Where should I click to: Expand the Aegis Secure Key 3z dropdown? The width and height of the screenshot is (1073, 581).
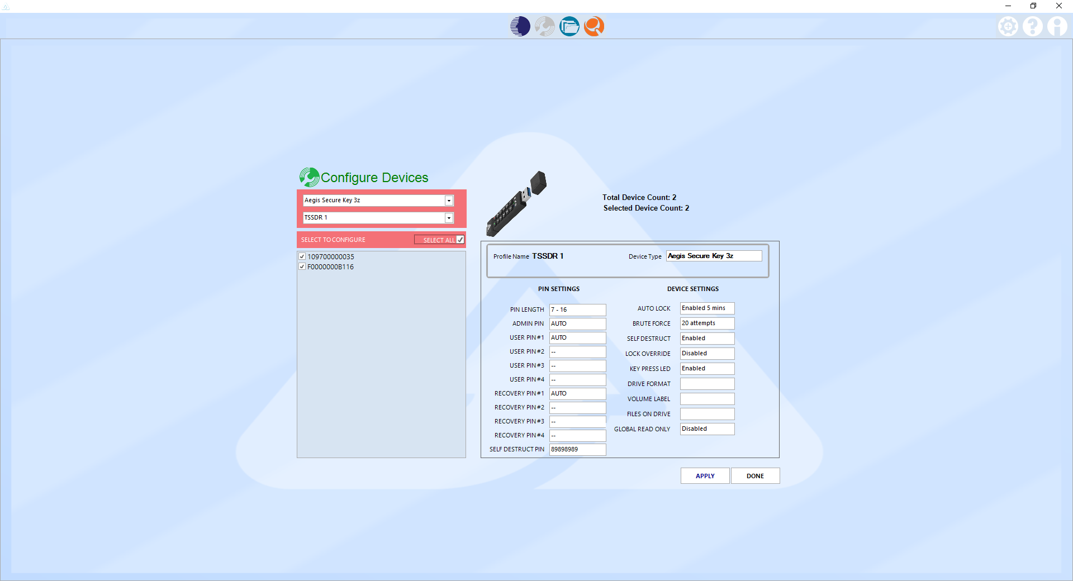pos(448,201)
